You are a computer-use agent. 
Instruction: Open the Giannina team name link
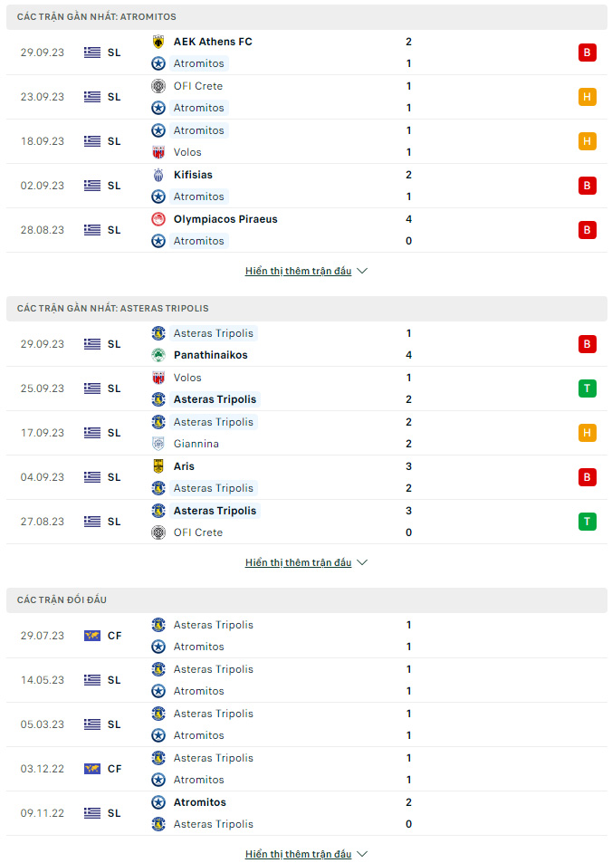[196, 444]
